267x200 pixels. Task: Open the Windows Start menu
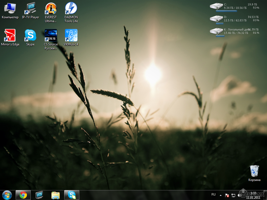tap(7, 195)
